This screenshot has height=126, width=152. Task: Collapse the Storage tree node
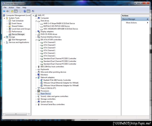pos(4,37)
